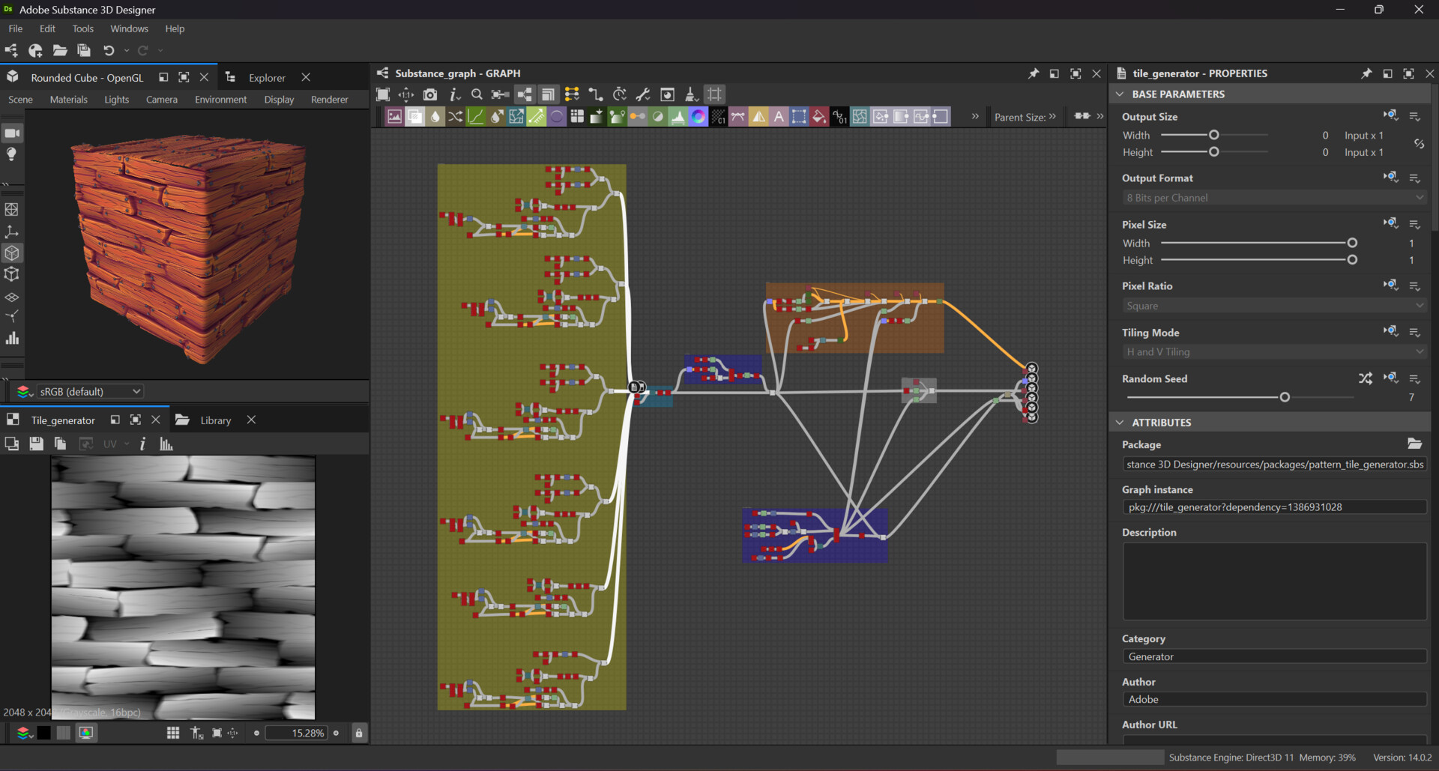Open the wrench tools icon in graph toolbar

[x=643, y=94]
